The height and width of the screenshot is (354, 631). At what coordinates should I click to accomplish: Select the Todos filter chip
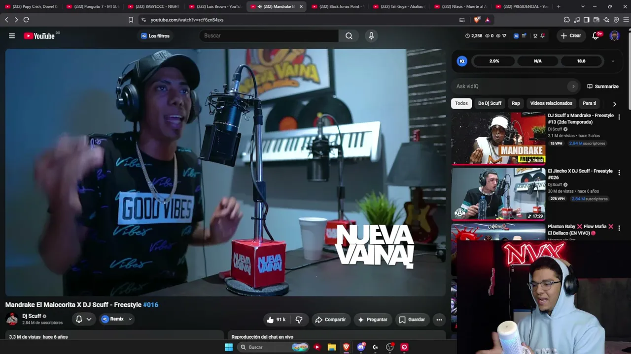click(x=461, y=103)
